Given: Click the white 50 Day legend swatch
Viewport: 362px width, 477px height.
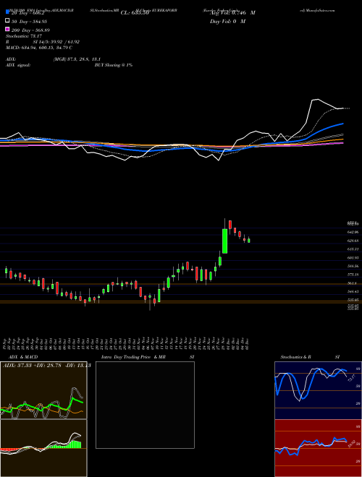Looking at the screenshot, I should (x=7, y=21).
